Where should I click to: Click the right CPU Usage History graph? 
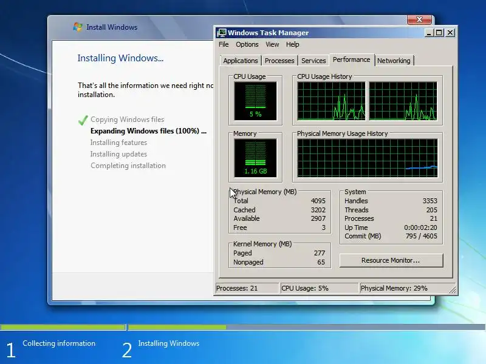coord(403,101)
